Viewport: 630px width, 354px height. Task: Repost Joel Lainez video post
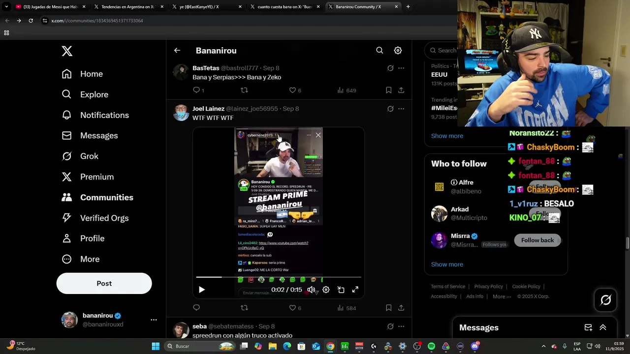244,308
